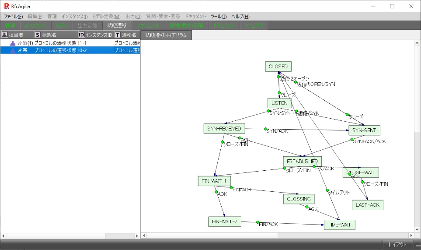
Task: Click the S icon beside 状態名 header
Action: click(38, 35)
